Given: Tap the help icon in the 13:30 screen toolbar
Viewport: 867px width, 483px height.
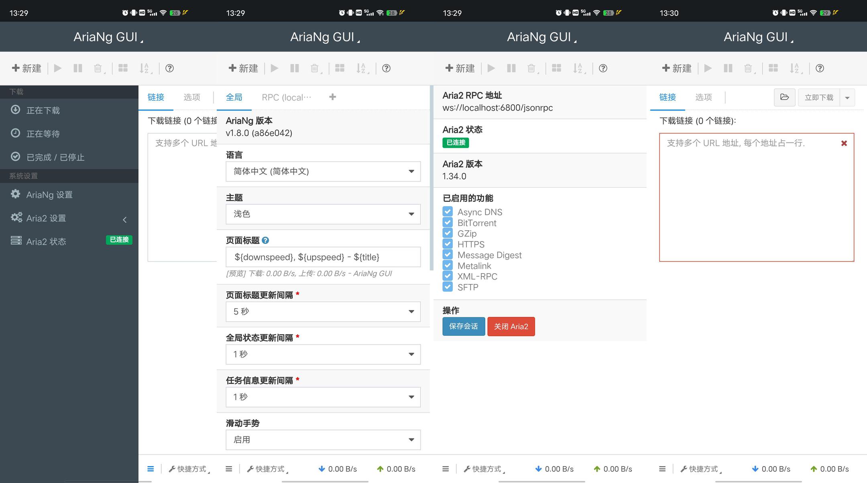Looking at the screenshot, I should tap(820, 68).
